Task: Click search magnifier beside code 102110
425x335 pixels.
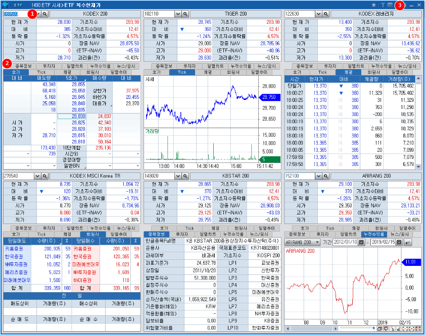Action: tap(185, 14)
